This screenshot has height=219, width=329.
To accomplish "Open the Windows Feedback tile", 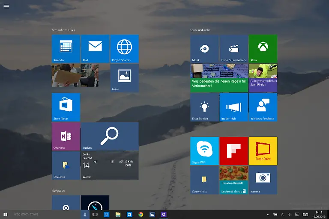I will (x=263, y=107).
